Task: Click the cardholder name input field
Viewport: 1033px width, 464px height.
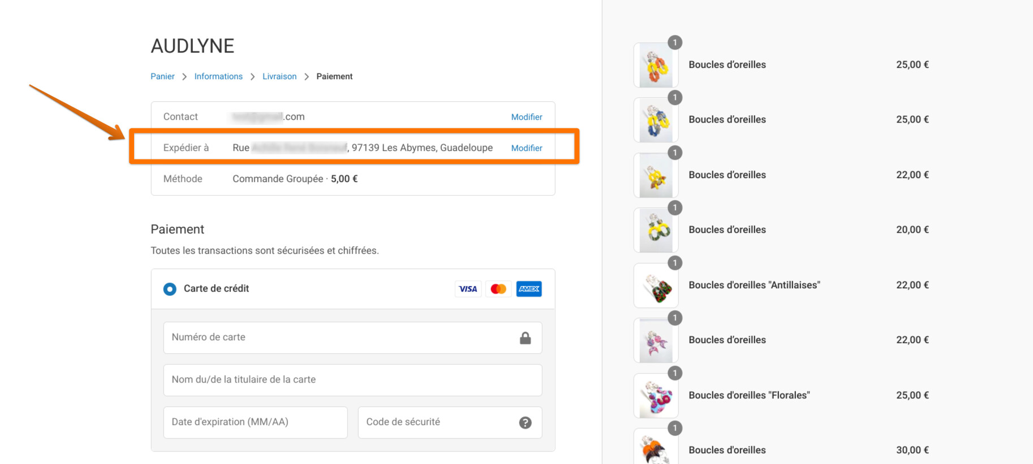Action: pyautogui.click(x=352, y=380)
